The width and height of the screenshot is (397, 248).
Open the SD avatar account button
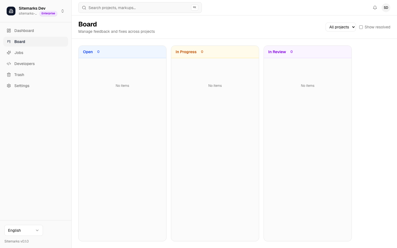pos(386,7)
